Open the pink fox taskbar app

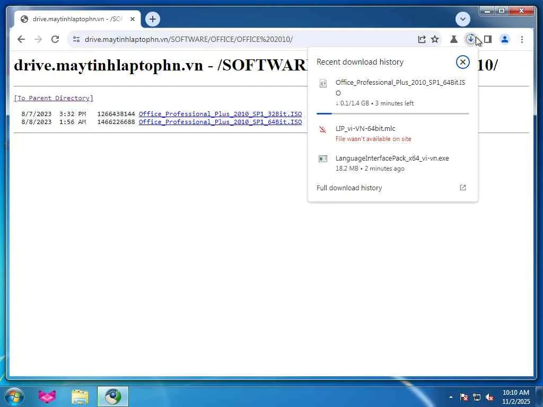tap(47, 396)
